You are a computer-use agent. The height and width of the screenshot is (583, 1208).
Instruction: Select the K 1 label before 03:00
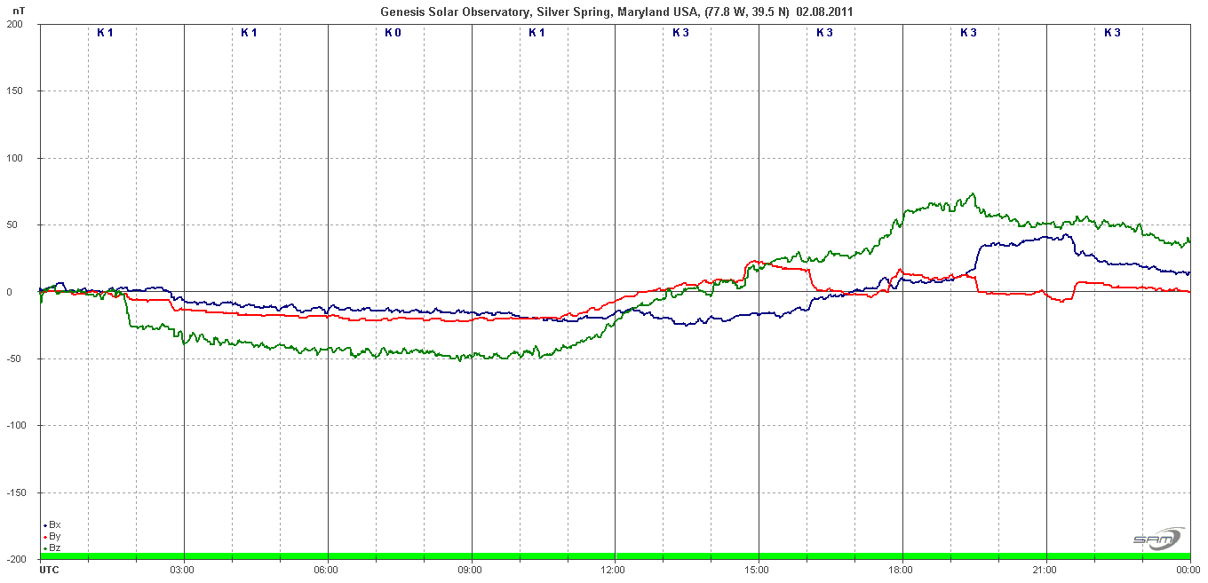coord(105,33)
